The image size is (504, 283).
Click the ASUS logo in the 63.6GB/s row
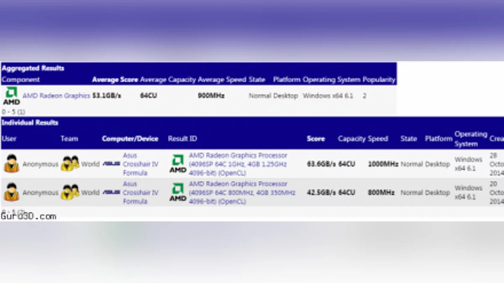pos(111,164)
